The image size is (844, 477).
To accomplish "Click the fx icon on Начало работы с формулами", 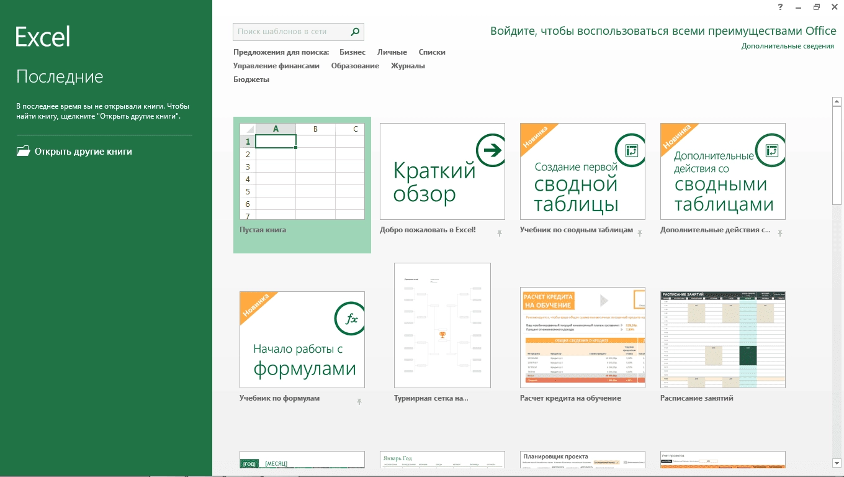I will [351, 319].
